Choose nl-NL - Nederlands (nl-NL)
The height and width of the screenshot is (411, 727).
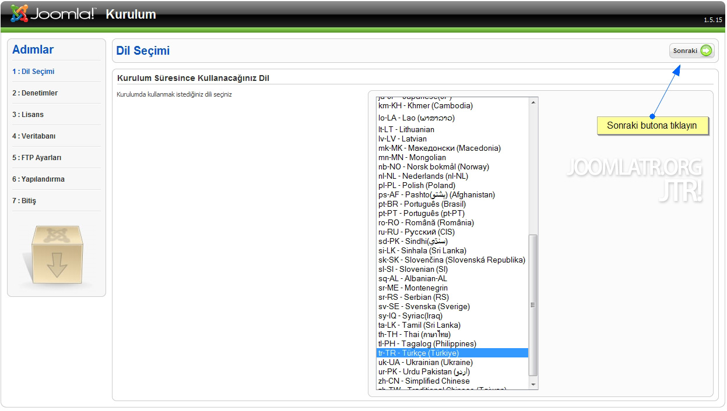452,176
